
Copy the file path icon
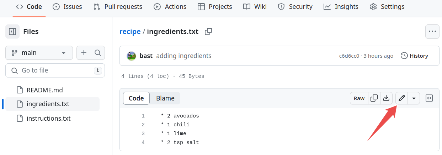pos(208,31)
